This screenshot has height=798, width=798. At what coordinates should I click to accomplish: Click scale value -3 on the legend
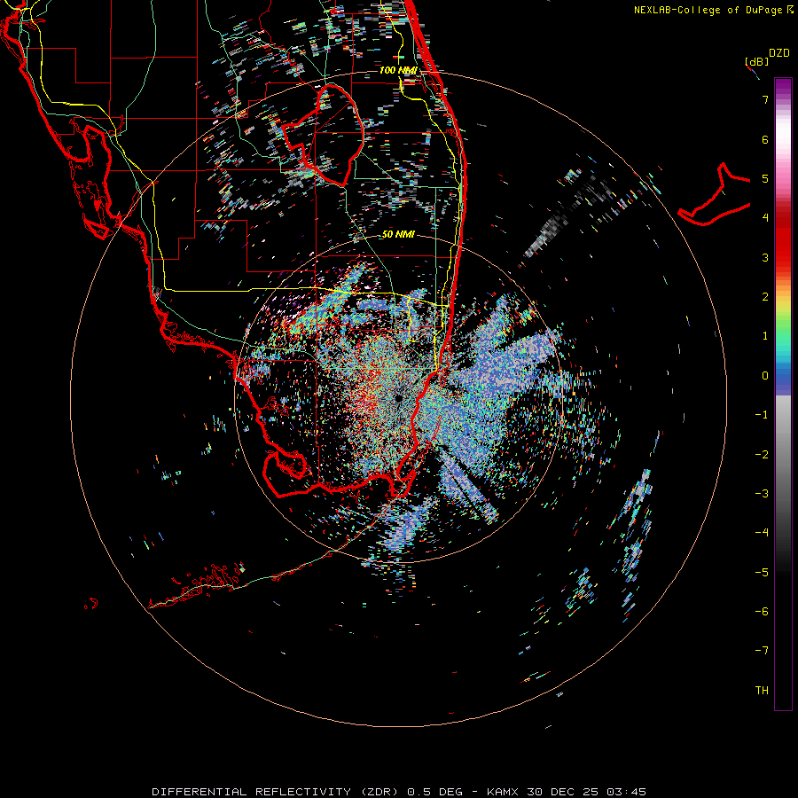[762, 494]
